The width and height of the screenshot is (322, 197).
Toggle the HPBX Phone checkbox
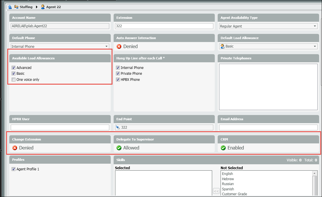pyautogui.click(x=118, y=79)
